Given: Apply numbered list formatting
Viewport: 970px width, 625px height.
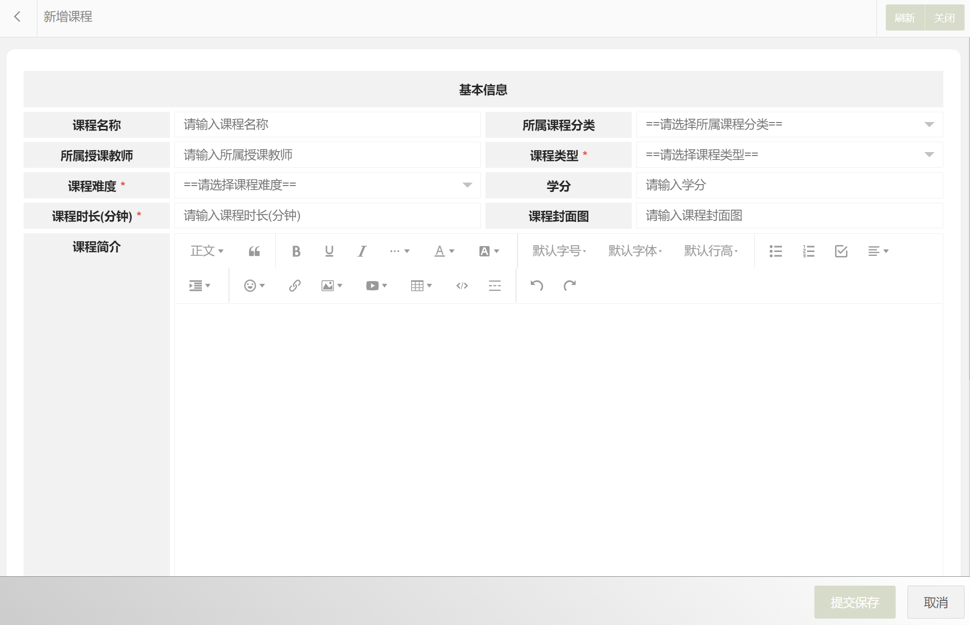Looking at the screenshot, I should [x=808, y=251].
